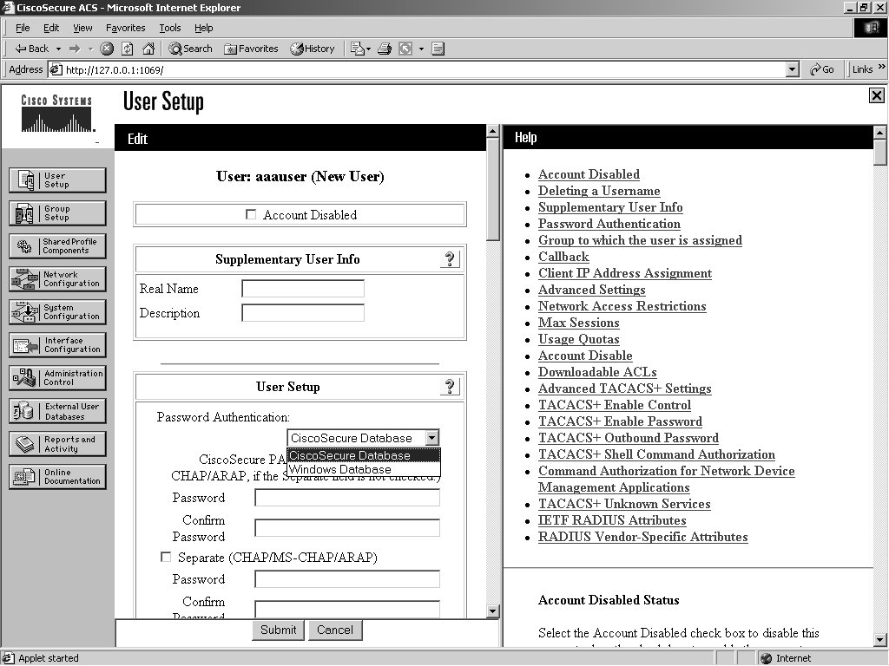The image size is (889, 666).
Task: Click the Real Name input field
Action: tap(303, 288)
